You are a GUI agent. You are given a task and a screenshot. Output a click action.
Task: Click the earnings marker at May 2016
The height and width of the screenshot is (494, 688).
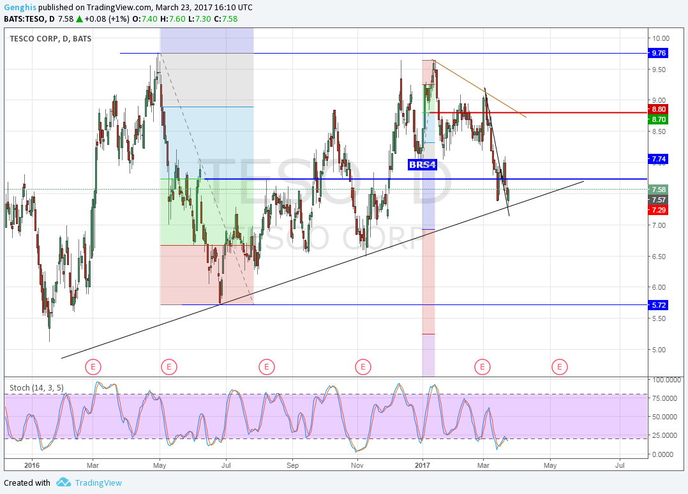pyautogui.click(x=169, y=367)
